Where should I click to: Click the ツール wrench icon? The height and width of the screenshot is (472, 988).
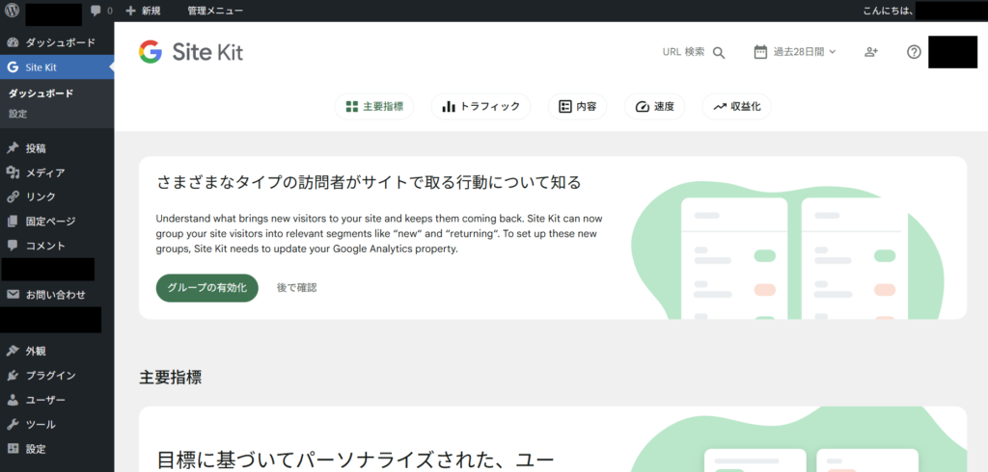pos(13,424)
